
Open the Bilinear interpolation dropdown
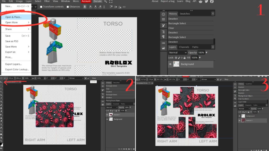tap(76, 78)
